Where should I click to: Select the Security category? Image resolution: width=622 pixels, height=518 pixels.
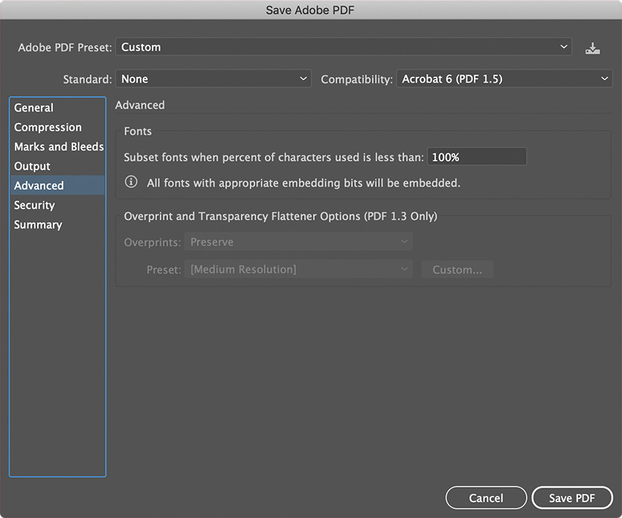pos(57,205)
